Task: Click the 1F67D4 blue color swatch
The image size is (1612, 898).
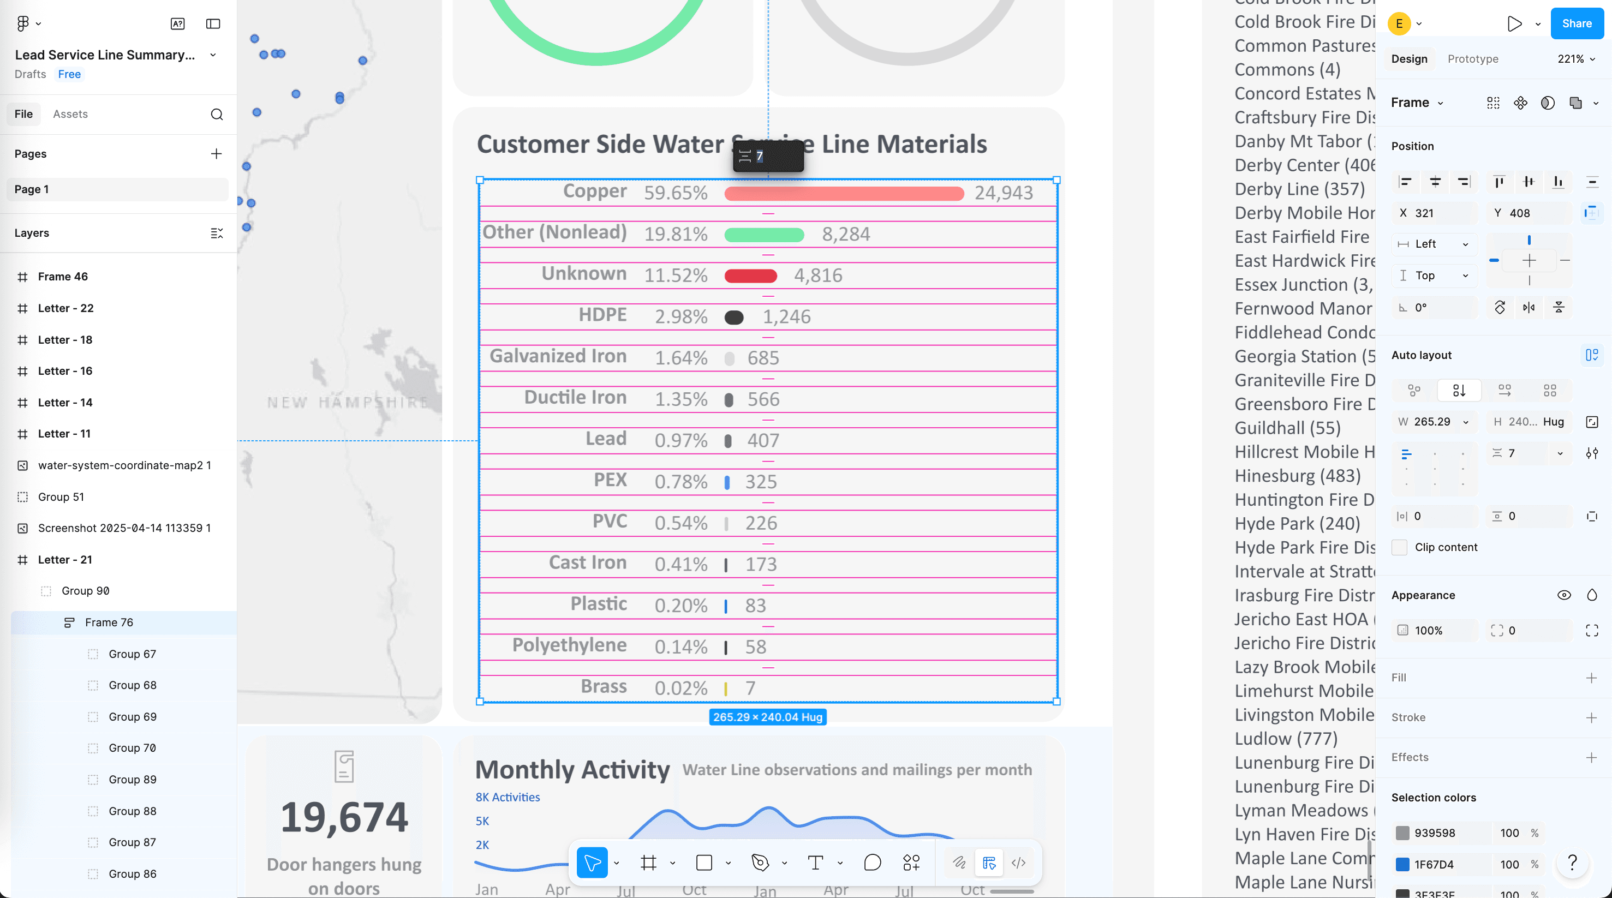Action: click(x=1402, y=864)
